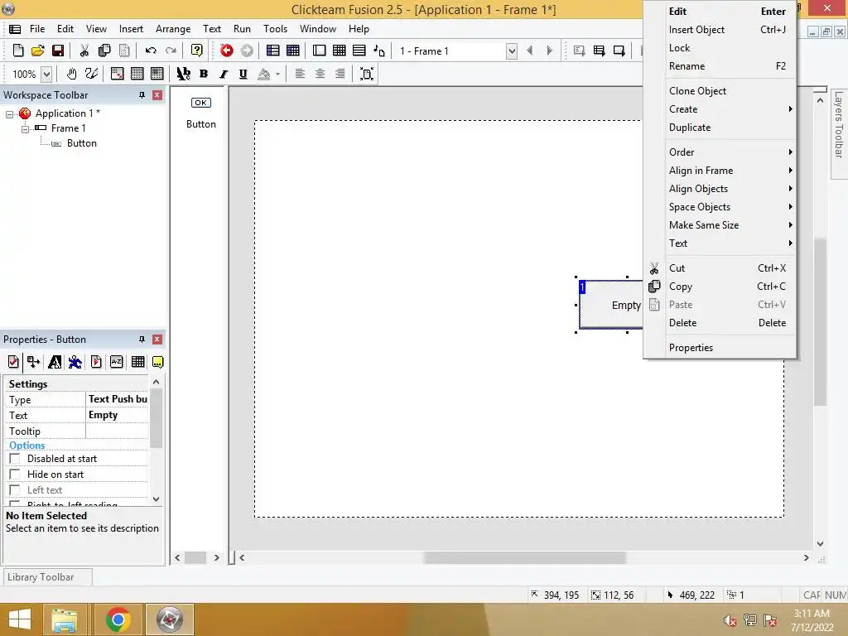The image size is (848, 636).
Task: Open the Data Elements note icon
Action: coord(379,51)
